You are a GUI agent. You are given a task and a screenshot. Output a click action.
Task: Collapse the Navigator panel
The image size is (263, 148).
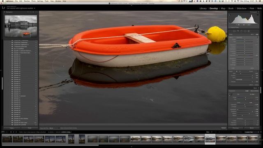(x=5, y=12)
